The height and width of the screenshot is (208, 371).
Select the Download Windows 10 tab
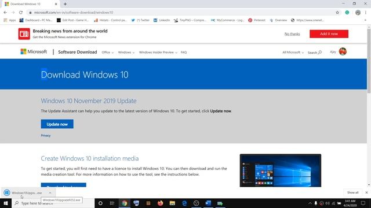click(31, 4)
